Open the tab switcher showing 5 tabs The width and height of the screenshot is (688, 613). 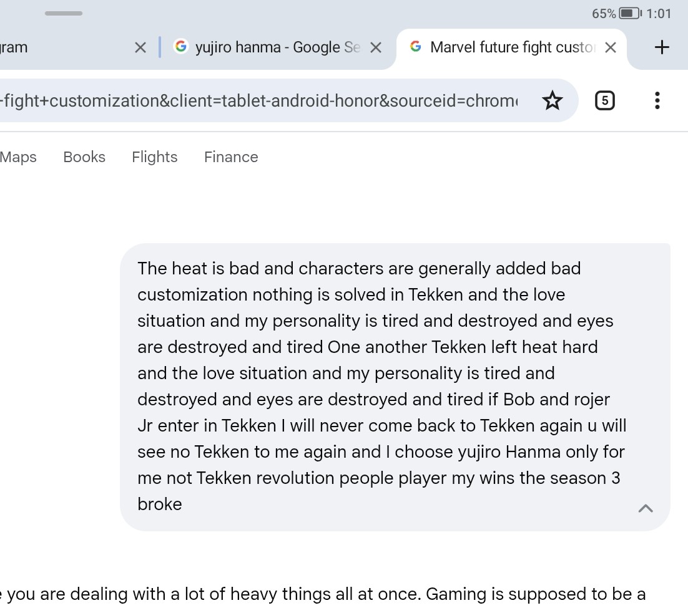[604, 101]
